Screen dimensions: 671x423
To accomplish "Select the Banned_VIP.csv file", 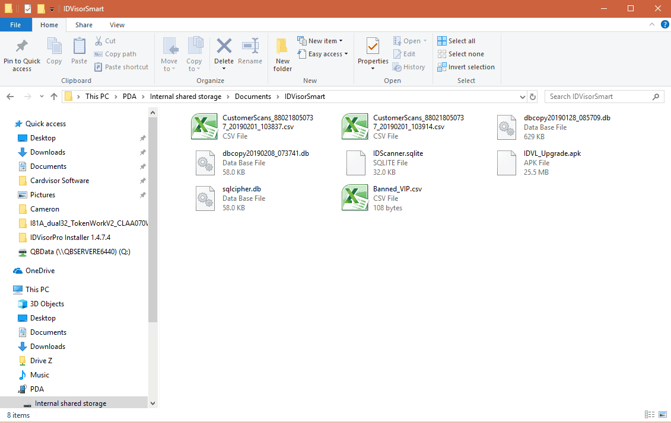I will pos(397,189).
